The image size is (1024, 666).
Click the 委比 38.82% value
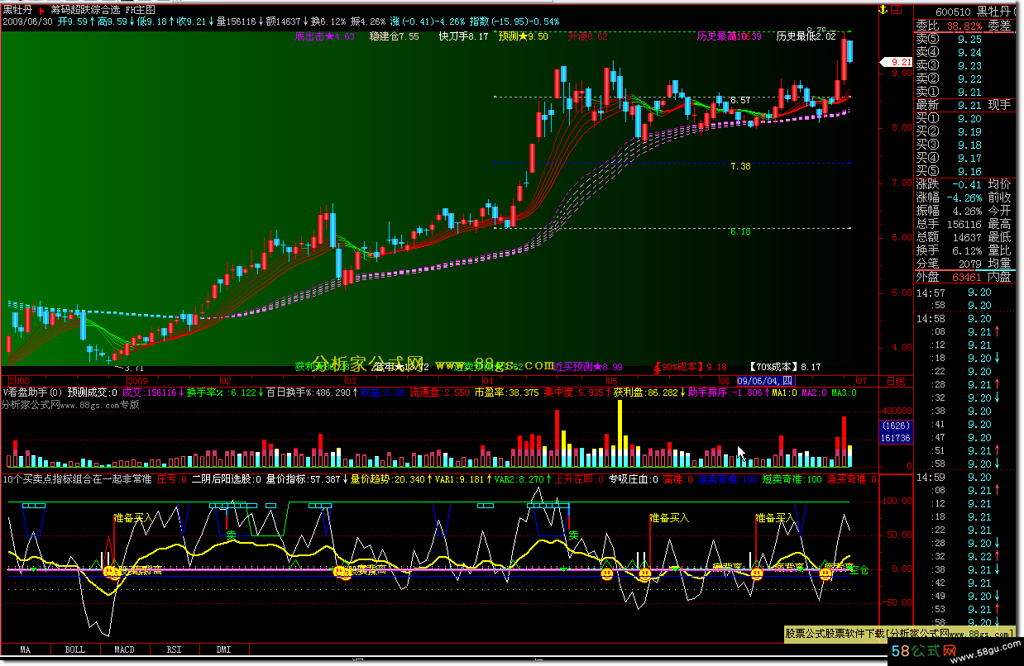pyautogui.click(x=963, y=26)
